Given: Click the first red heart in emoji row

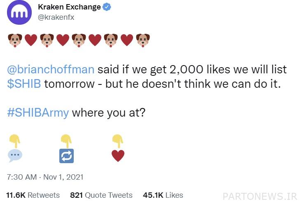Looking at the screenshot, I should (x=31, y=40).
